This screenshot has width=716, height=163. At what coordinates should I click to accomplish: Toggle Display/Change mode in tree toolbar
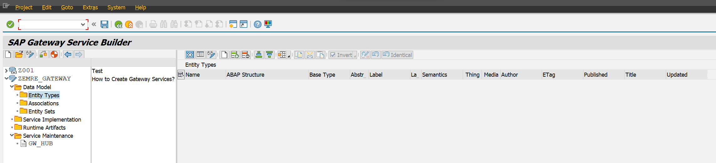30,55
